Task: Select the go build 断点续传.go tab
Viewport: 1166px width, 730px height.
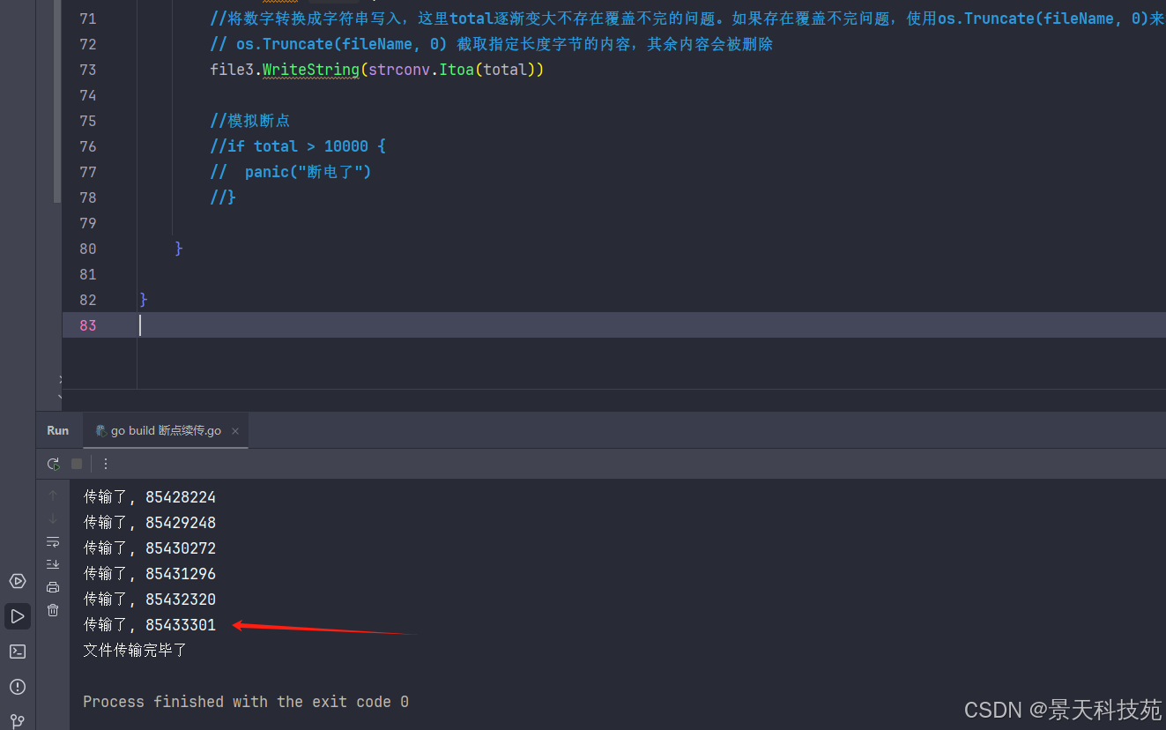Action: [166, 431]
